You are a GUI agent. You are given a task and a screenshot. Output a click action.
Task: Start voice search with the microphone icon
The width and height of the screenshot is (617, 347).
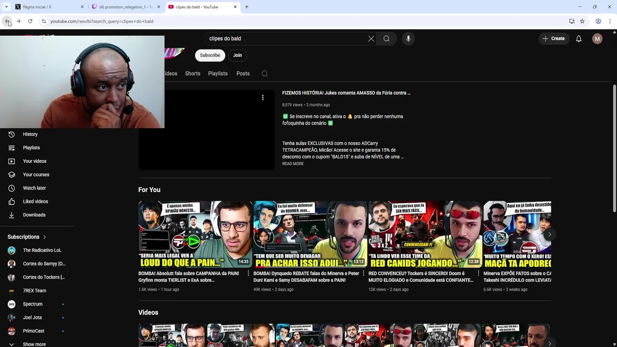(x=408, y=39)
